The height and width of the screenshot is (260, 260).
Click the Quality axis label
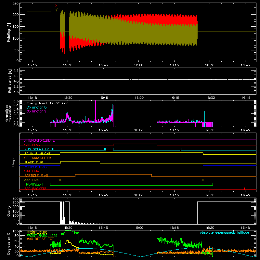(x=9, y=211)
